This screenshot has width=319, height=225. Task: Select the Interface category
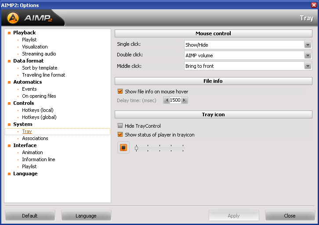[x=25, y=145]
